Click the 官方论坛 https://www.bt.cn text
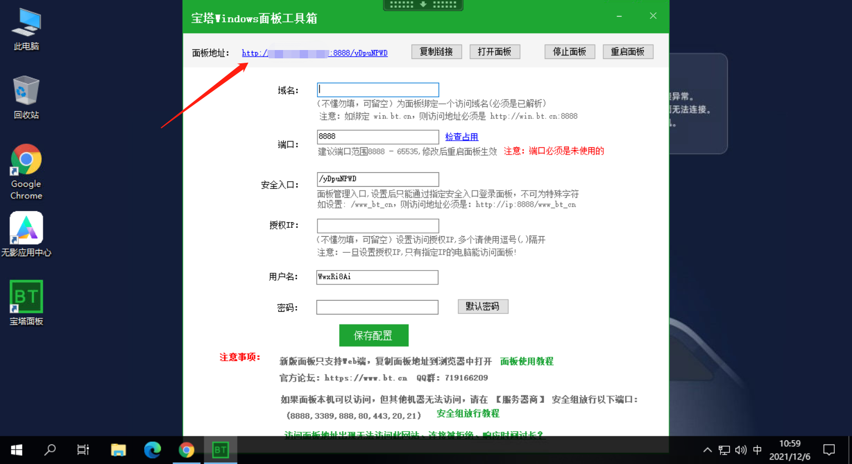Image resolution: width=852 pixels, height=464 pixels. click(344, 378)
